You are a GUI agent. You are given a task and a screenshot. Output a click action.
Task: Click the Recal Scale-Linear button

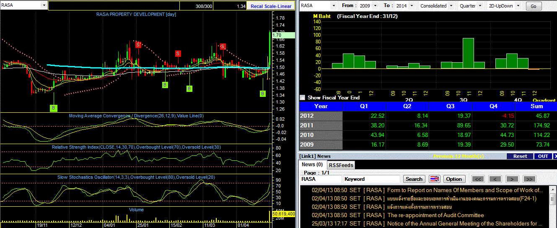click(x=271, y=6)
